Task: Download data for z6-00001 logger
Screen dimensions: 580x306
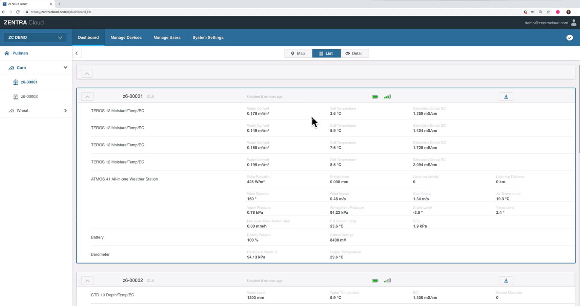Action: (x=506, y=96)
